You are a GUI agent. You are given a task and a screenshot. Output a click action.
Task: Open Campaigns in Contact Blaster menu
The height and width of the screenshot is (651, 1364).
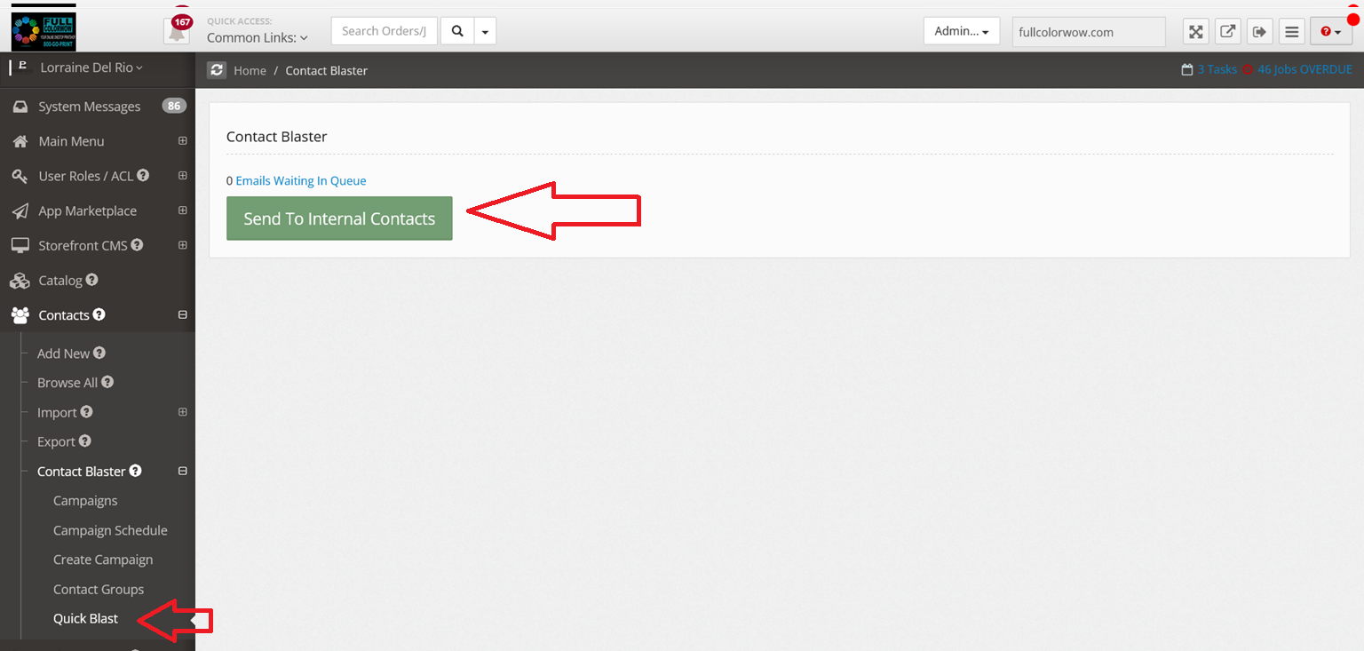tap(85, 501)
